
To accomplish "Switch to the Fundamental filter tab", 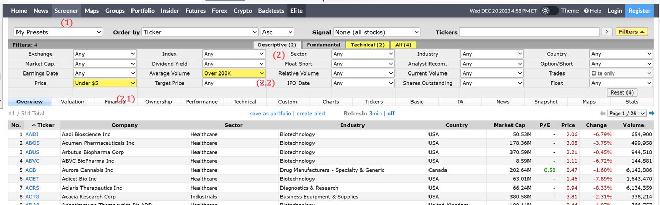I will [x=323, y=45].
